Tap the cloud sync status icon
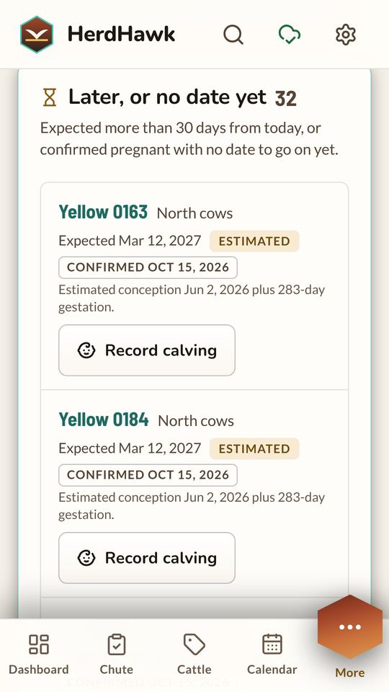Viewport: 389px width, 692px height. point(290,35)
